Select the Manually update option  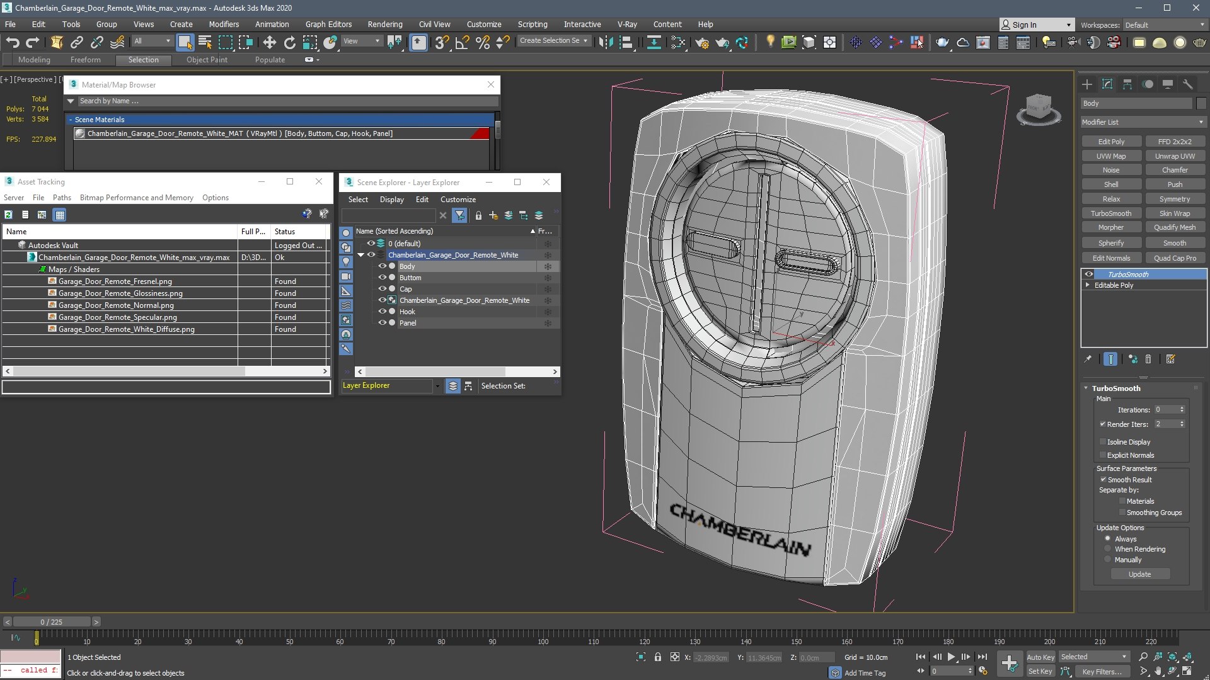pos(1108,559)
